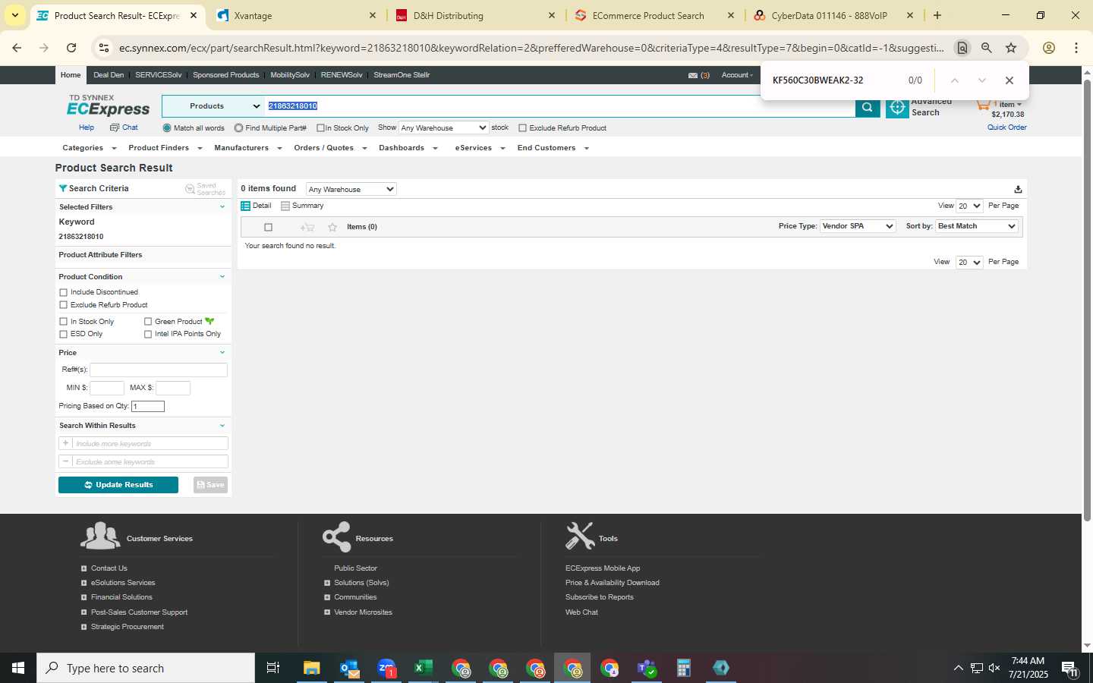
Task: Open the Product Finders menu
Action: (165, 148)
